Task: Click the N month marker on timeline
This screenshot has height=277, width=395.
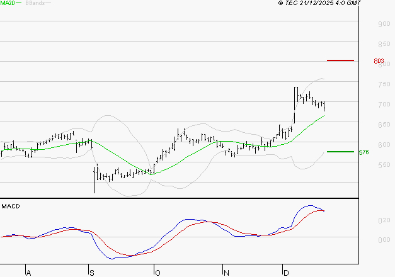Action: tap(226, 273)
